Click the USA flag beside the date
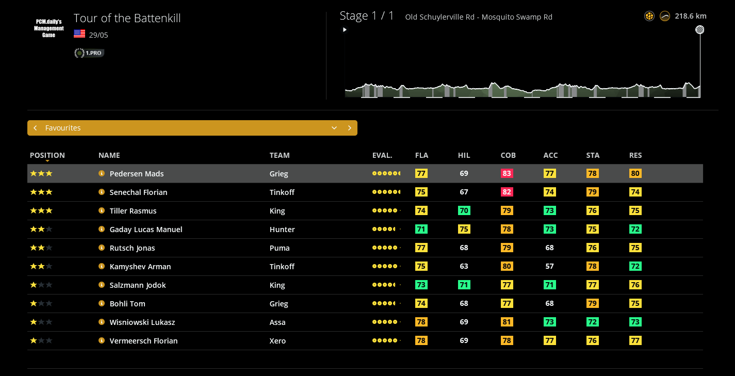735x376 pixels. point(79,34)
